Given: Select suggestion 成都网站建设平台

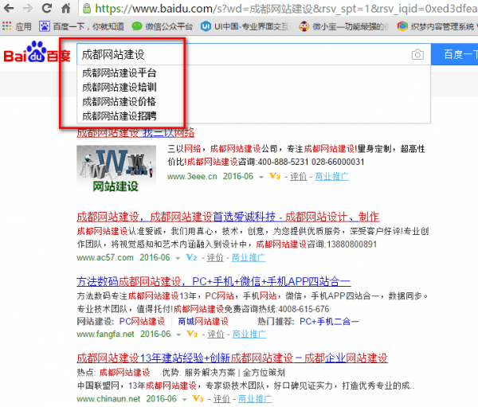Looking at the screenshot, I should (x=119, y=72).
